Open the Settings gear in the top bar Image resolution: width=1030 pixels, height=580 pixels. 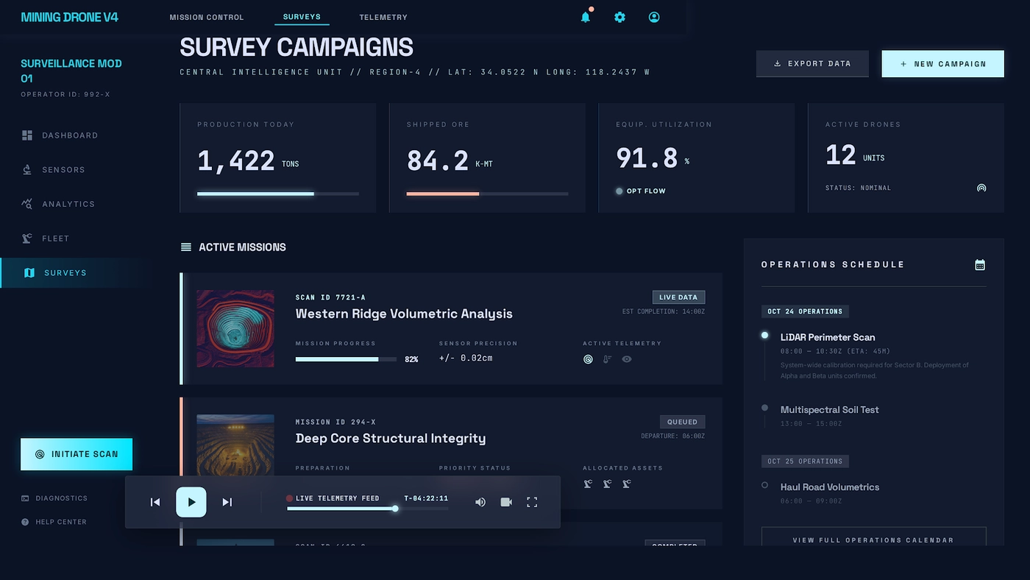click(x=619, y=16)
